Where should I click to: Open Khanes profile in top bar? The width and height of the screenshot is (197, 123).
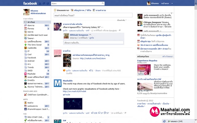tap(153, 3)
